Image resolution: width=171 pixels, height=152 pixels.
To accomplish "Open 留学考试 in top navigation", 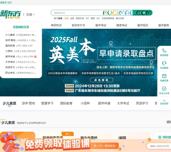I will pos(101,25).
